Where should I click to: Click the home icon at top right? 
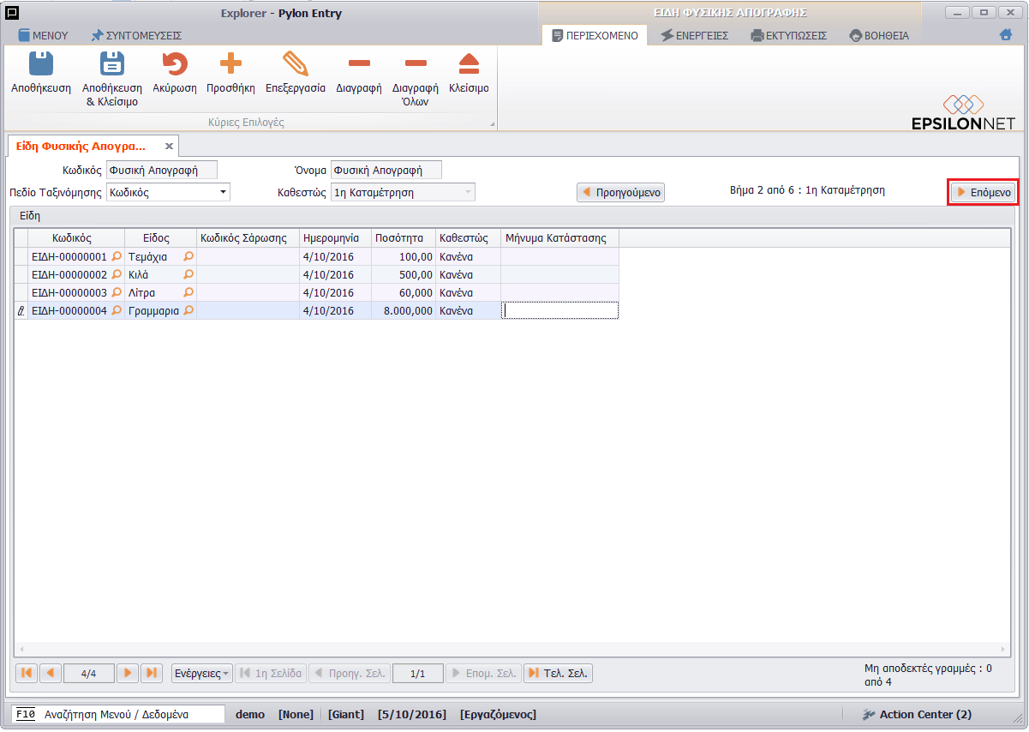pyautogui.click(x=1006, y=35)
